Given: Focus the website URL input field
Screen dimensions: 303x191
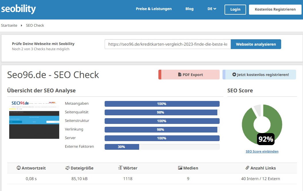Looking at the screenshot, I should [168, 44].
